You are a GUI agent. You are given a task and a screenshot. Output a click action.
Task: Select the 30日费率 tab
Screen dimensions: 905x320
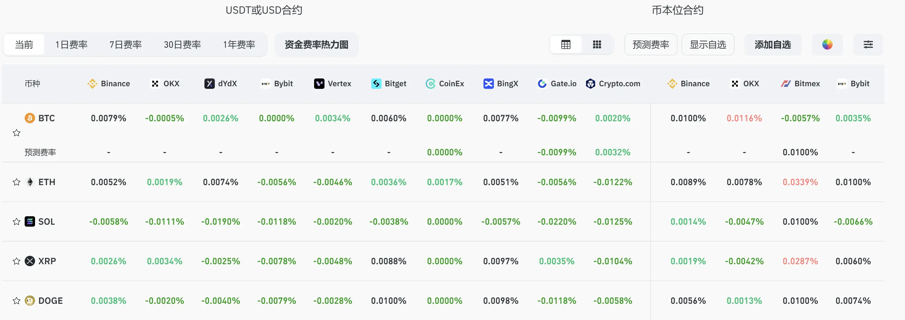tap(182, 44)
